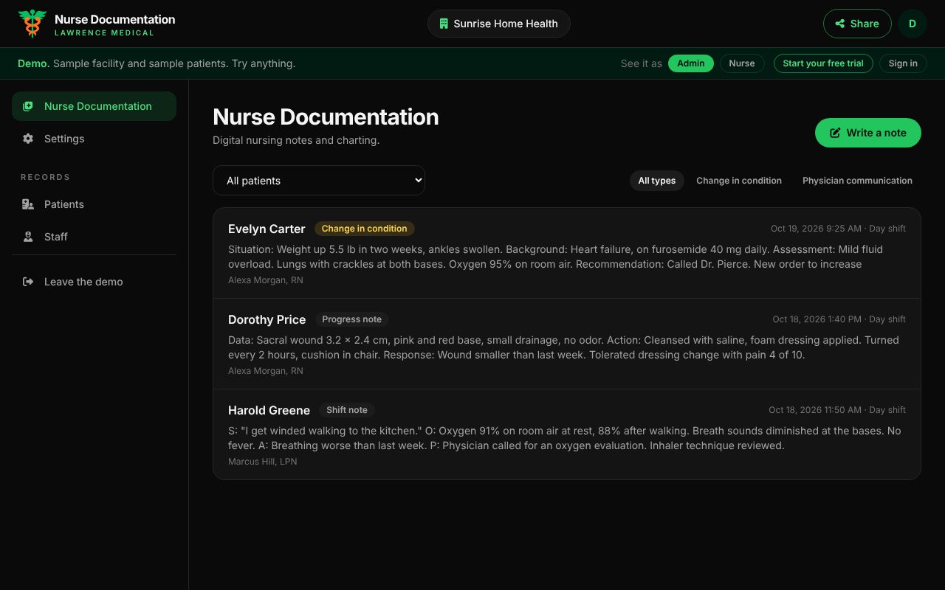Click Write a note button
The height and width of the screenshot is (590, 945).
coord(868,133)
